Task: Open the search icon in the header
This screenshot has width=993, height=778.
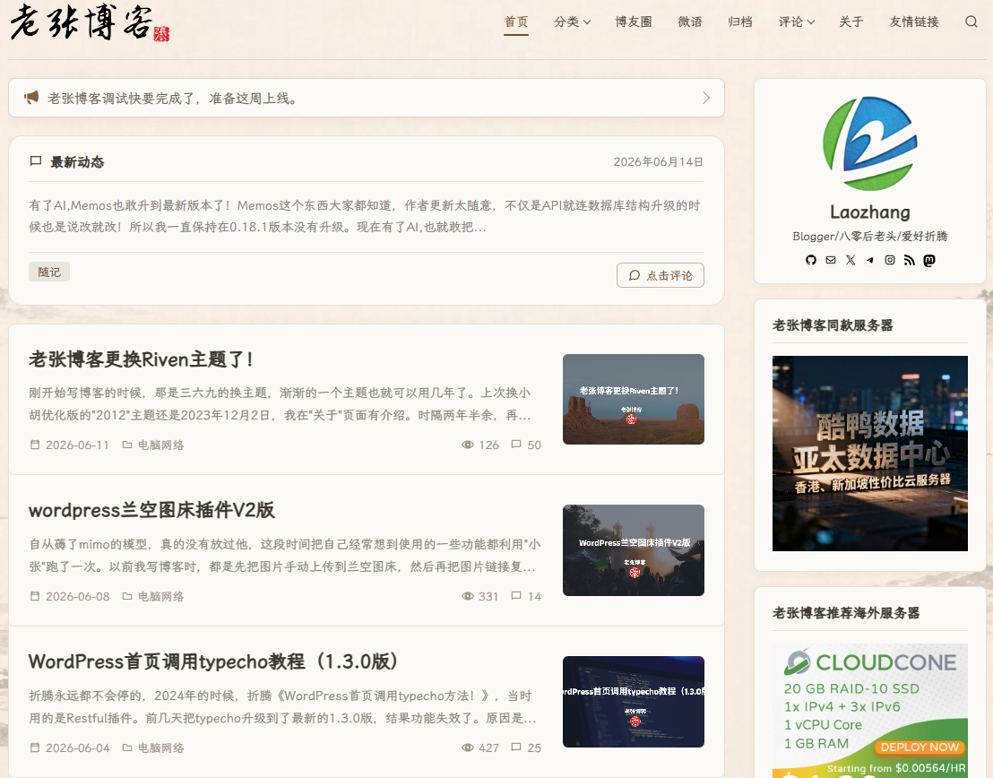Action: [x=971, y=22]
